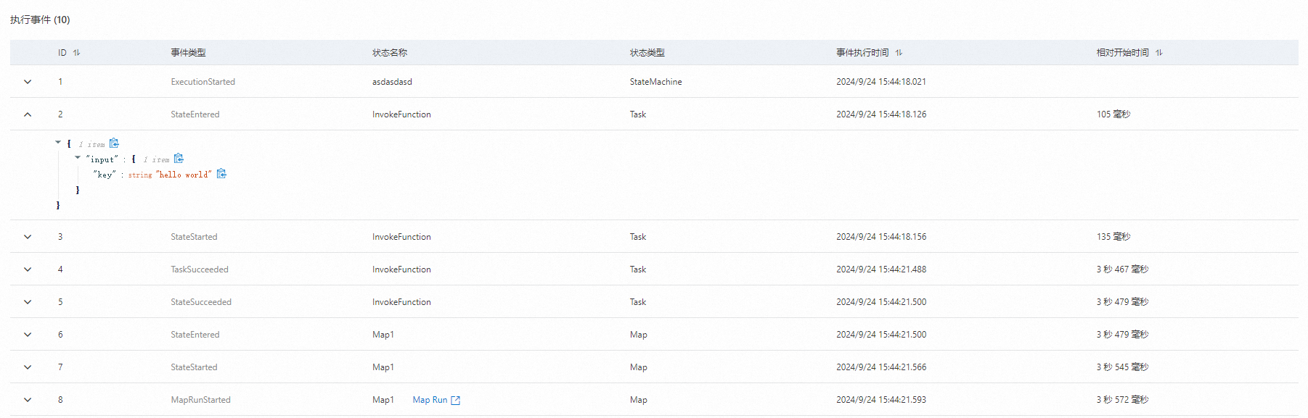Click Task state type in row 3
Screen dimensions: 1308x418
pyautogui.click(x=637, y=237)
